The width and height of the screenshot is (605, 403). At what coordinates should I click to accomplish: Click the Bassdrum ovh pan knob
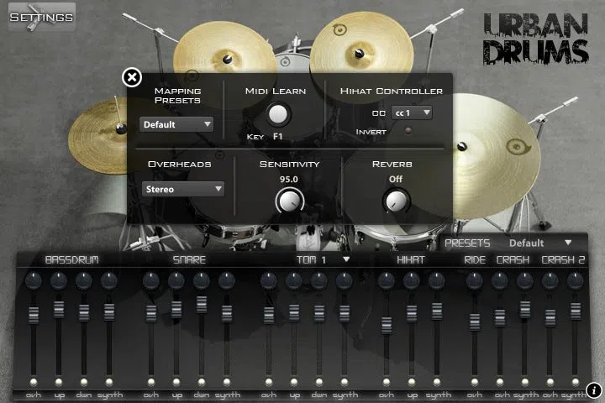(x=34, y=280)
